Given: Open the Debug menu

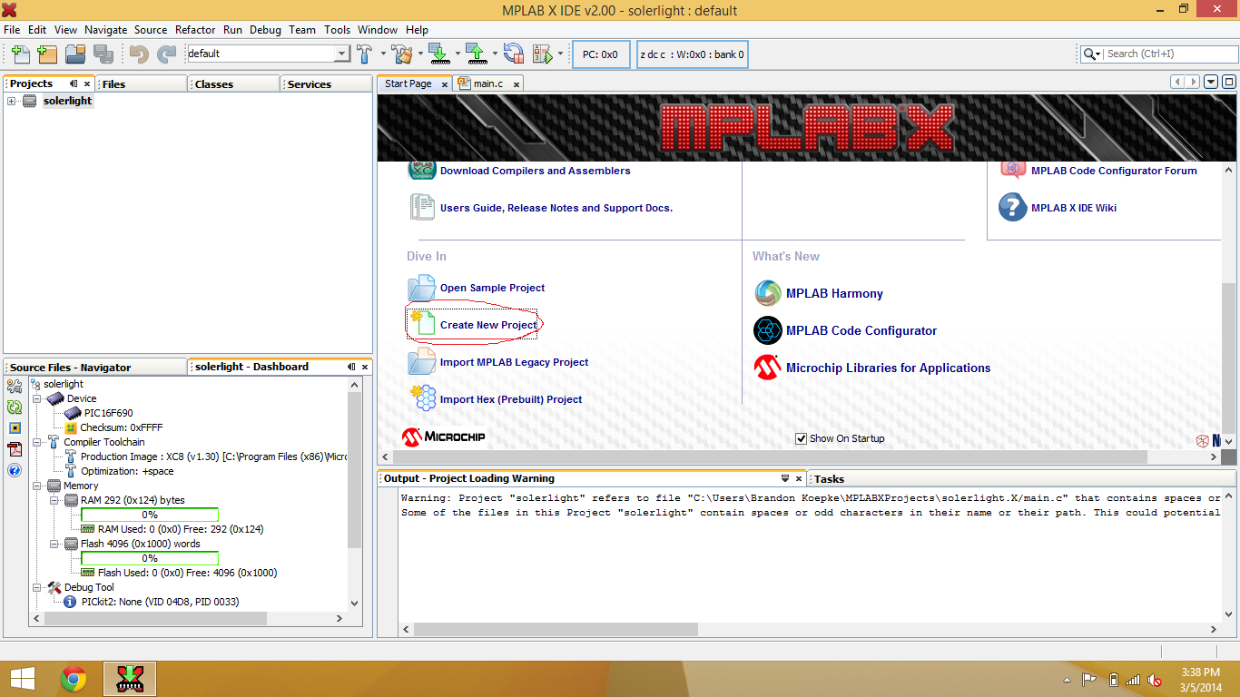Looking at the screenshot, I should pyautogui.click(x=265, y=29).
